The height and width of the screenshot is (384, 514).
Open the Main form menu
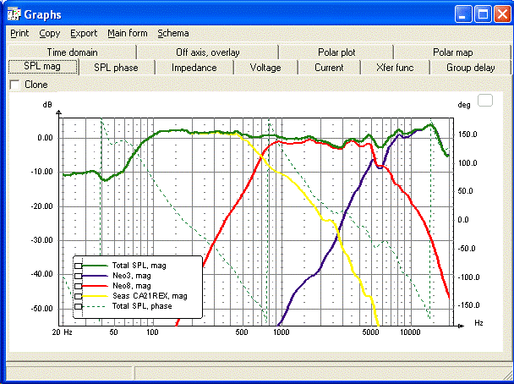coord(127,34)
